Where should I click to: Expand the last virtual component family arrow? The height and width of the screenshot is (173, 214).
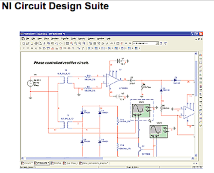click(140, 48)
